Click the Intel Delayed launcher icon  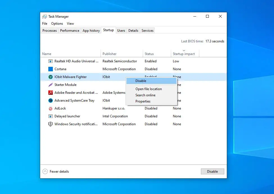(50, 116)
